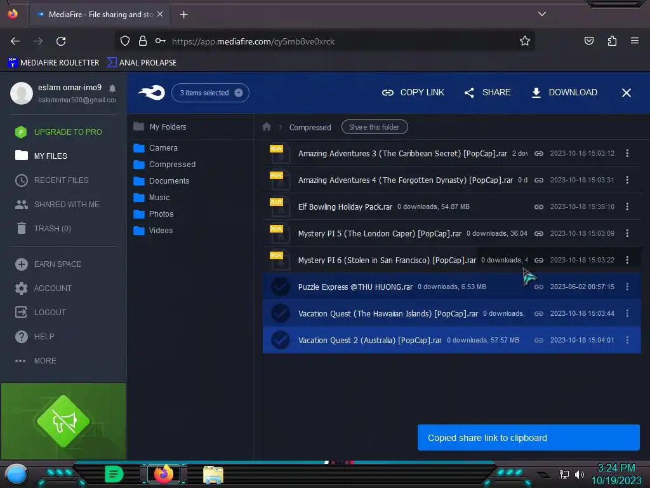Open the user profile avatar
The image size is (650, 488).
[22, 93]
